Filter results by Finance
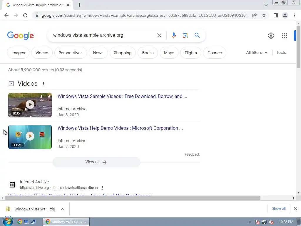The width and height of the screenshot is (301, 226). click(214, 53)
